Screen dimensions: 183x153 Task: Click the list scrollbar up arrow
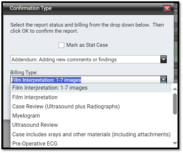[x=175, y=89]
